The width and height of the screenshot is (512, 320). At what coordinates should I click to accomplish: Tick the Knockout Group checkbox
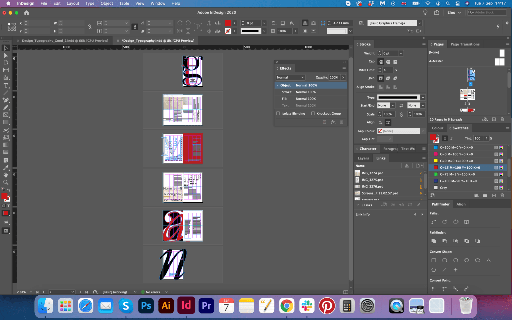coord(313,113)
